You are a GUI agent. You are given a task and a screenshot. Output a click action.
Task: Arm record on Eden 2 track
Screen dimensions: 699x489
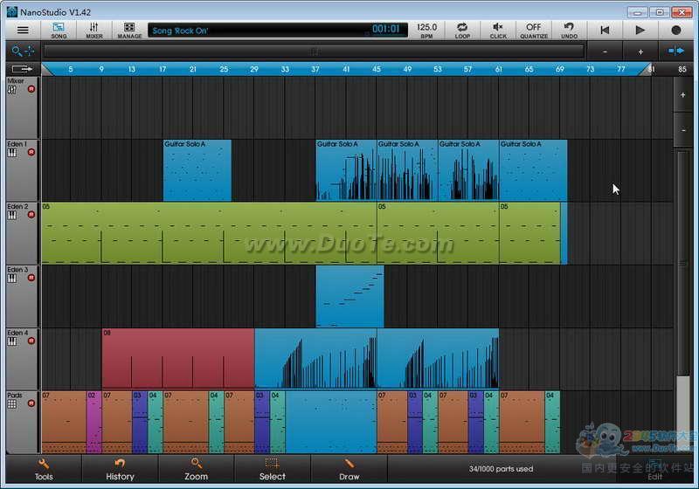(x=31, y=215)
